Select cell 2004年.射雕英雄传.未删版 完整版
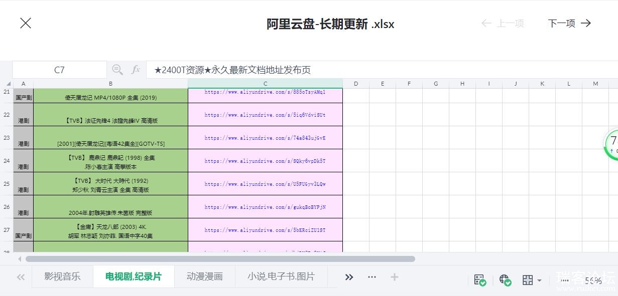Image resolution: width=618 pixels, height=296 pixels. (x=110, y=207)
